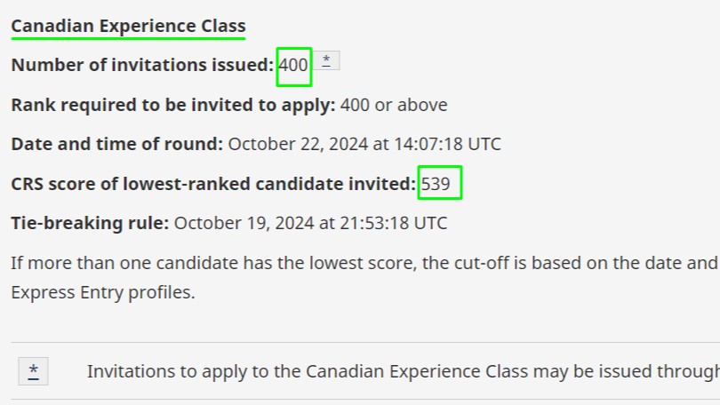Select the highlighted 400 invitations value

point(294,67)
